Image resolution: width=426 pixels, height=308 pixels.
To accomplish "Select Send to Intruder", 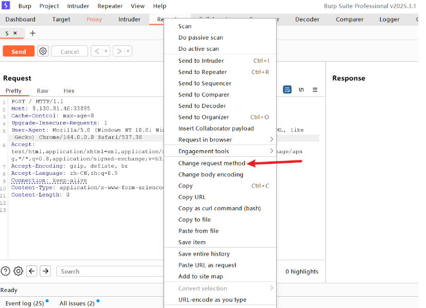I will [220, 61].
